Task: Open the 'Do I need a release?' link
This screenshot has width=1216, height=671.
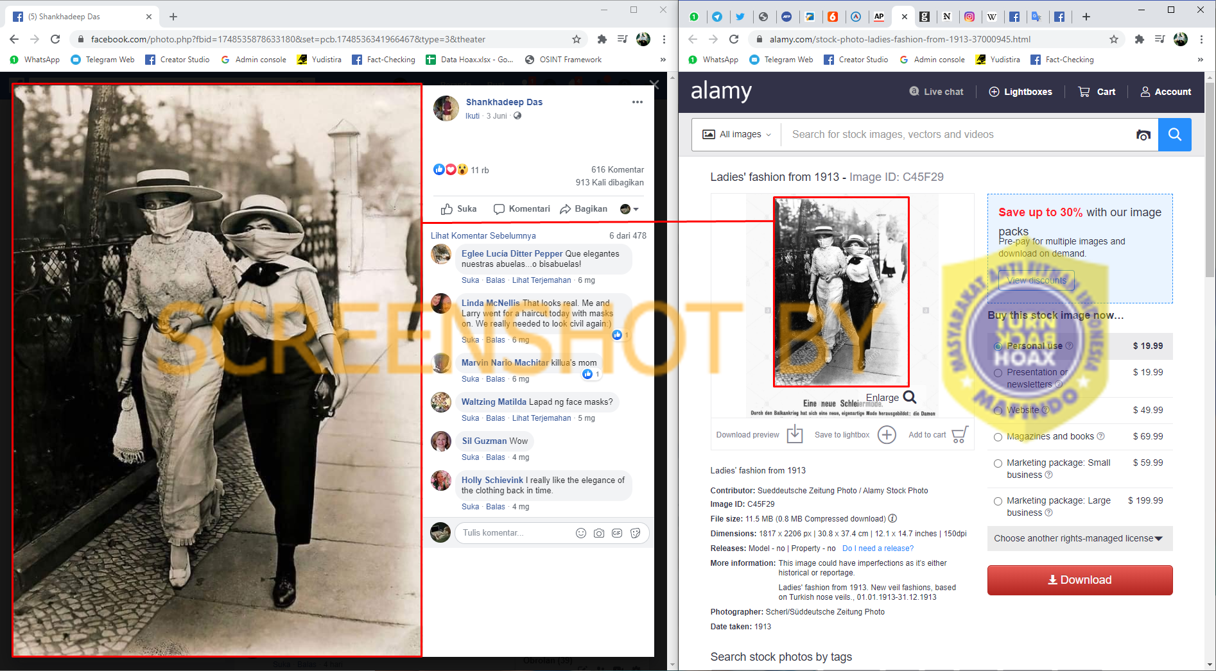Action: point(878,548)
